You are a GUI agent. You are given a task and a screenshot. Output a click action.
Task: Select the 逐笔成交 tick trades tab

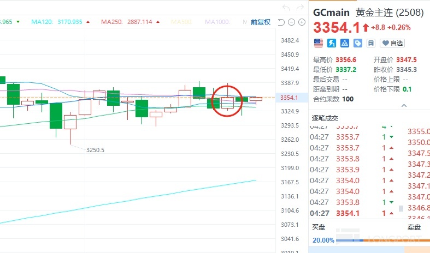click(325, 118)
